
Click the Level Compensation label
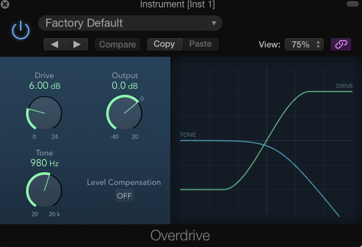coord(124,182)
